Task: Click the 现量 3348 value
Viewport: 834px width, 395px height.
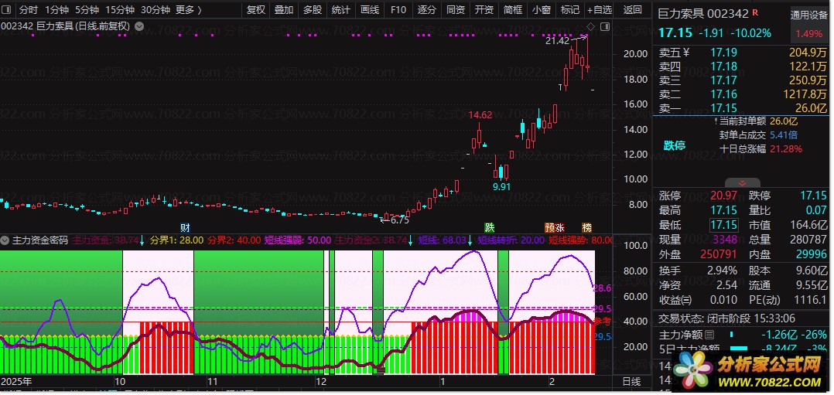Action: 726,240
